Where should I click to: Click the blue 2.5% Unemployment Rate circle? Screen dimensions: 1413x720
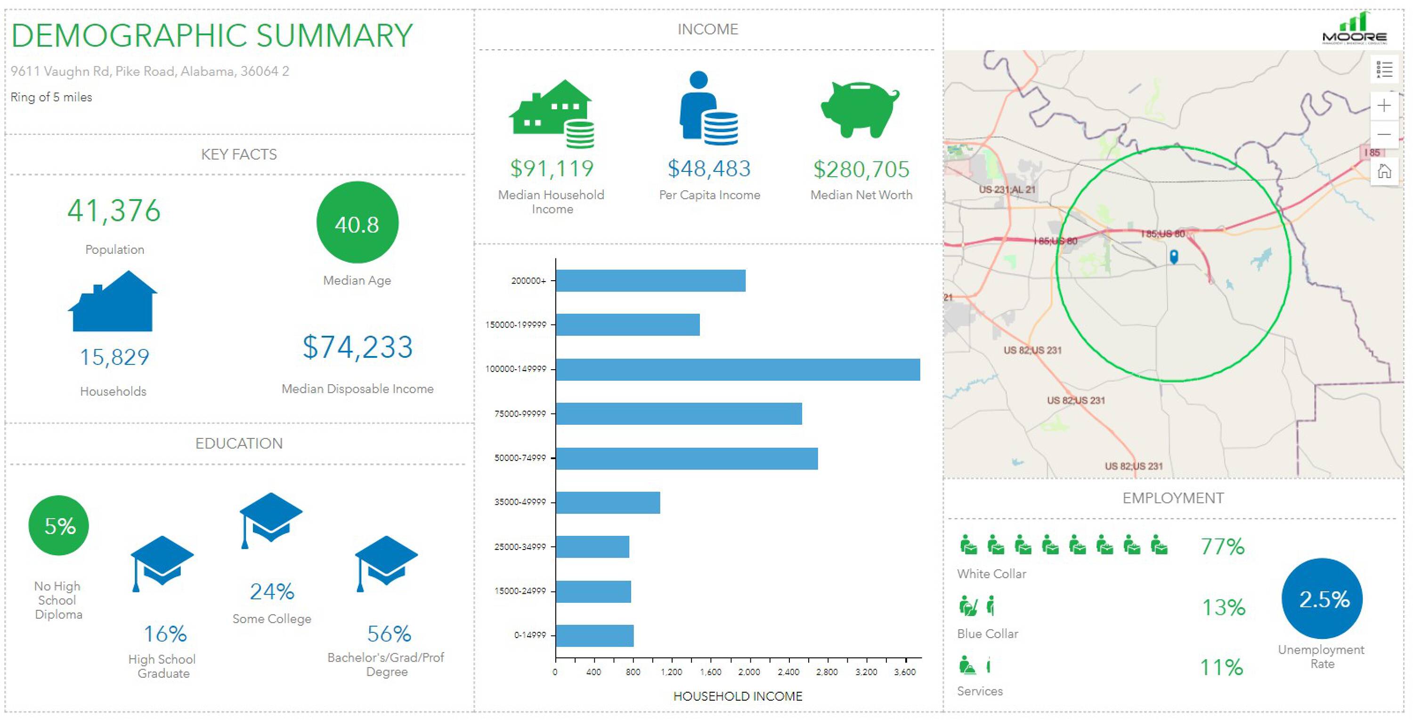(1322, 598)
